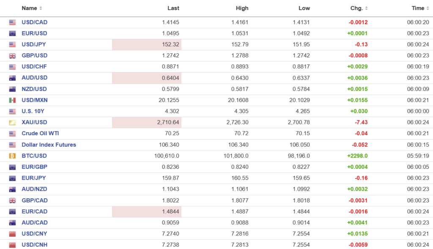Viewport: 433px width, 249px height.
Task: Click the Australian flag icon beside AUD/USD
Action: 12,78
